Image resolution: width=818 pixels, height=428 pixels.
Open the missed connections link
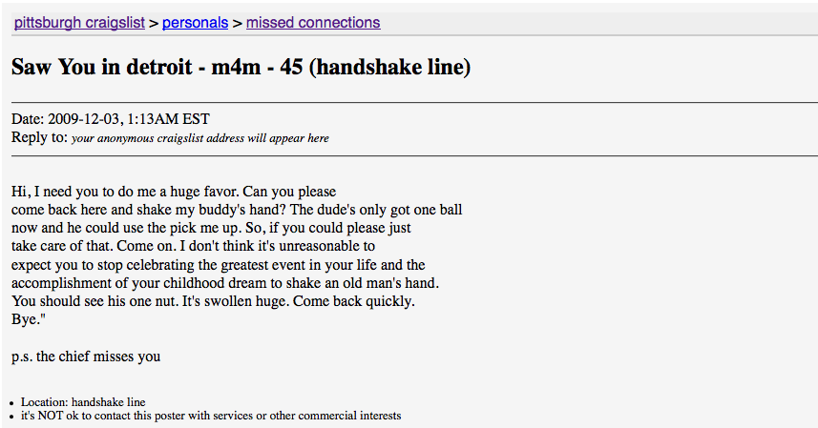pos(313,23)
